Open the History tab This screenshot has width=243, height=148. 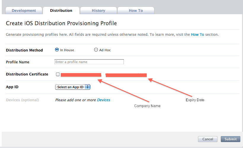(98, 11)
